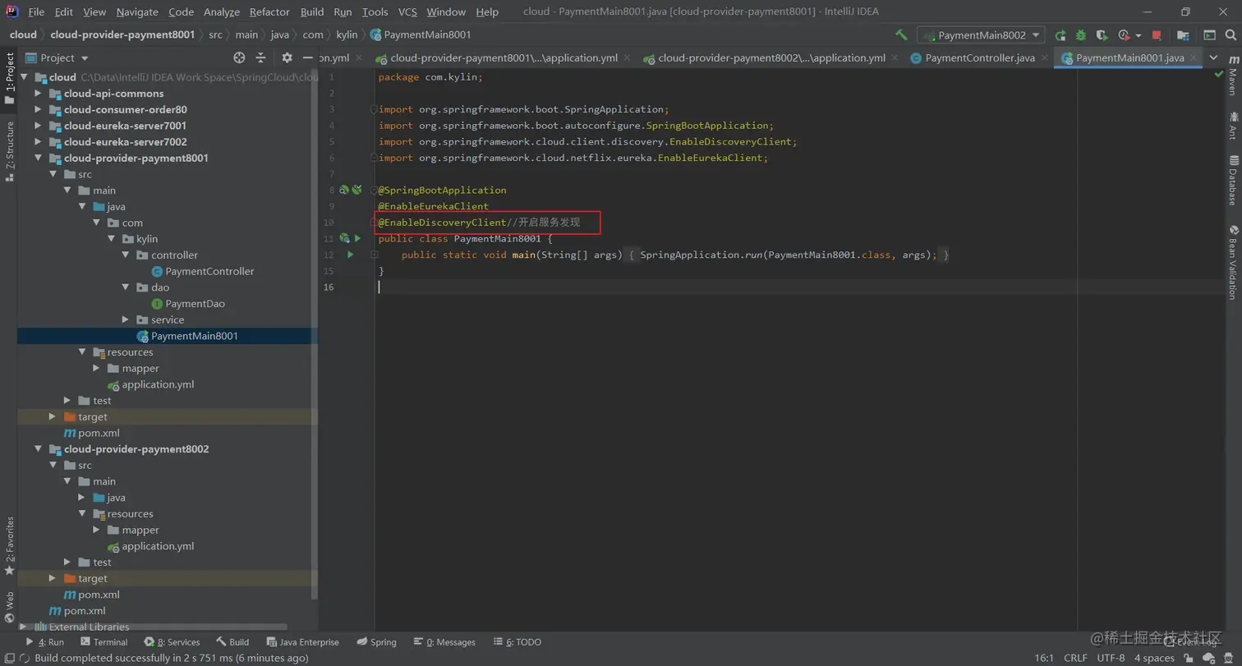The width and height of the screenshot is (1242, 666).
Task: Open Project panel settings gear
Action: coord(287,57)
